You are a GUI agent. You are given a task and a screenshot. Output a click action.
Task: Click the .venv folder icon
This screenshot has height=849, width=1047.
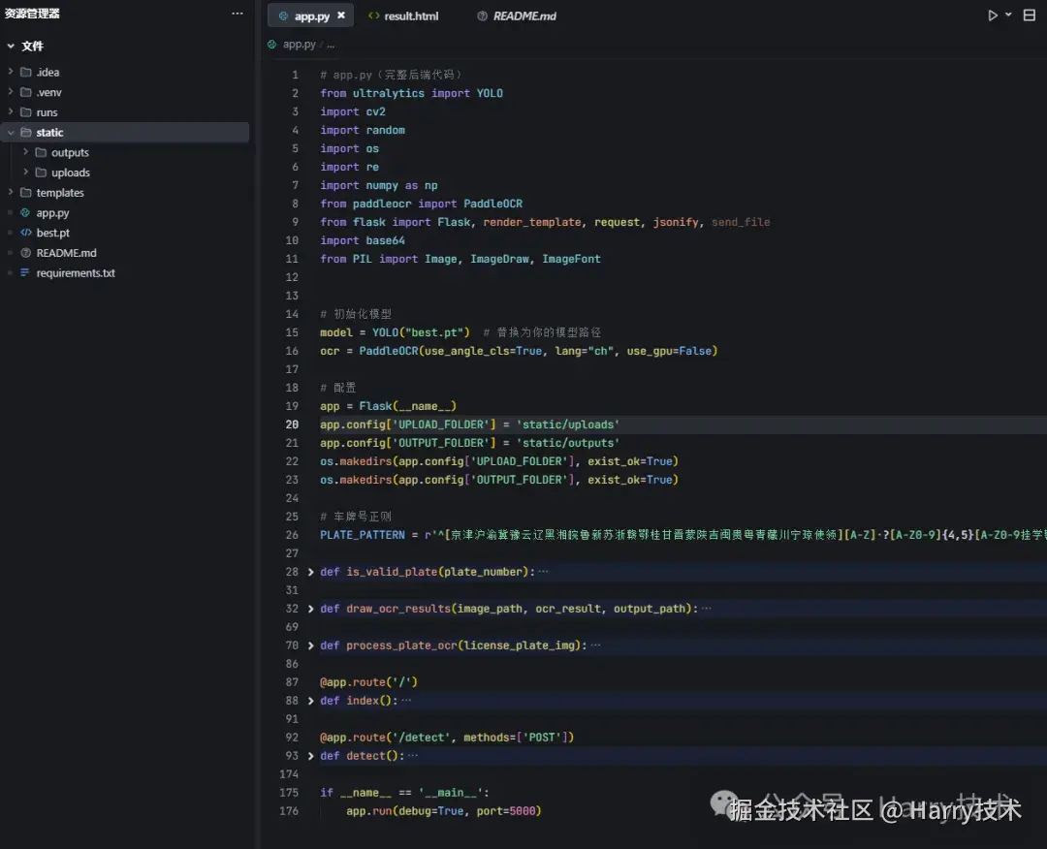[25, 92]
